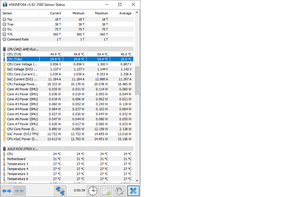Select the Core #3 Power (SMU) row

click(67, 104)
